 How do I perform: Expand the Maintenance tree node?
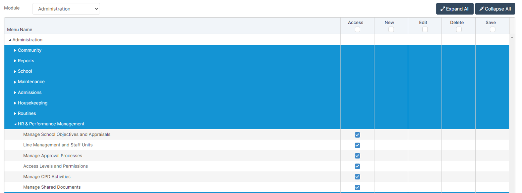pos(15,82)
